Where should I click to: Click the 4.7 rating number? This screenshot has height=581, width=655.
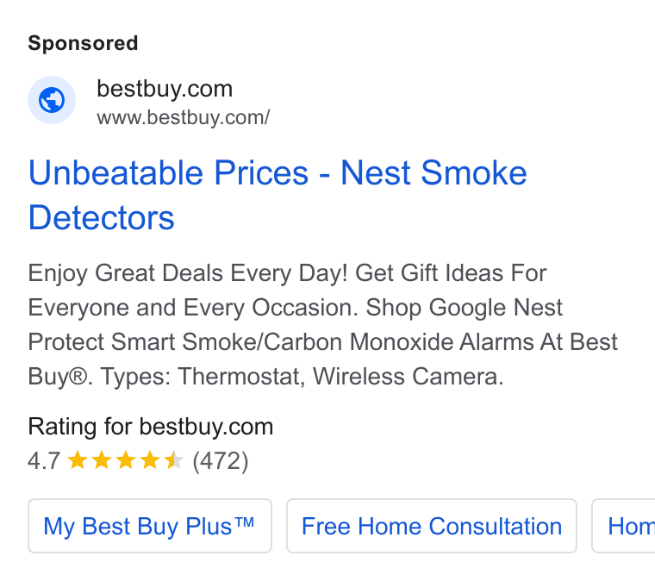click(x=44, y=461)
